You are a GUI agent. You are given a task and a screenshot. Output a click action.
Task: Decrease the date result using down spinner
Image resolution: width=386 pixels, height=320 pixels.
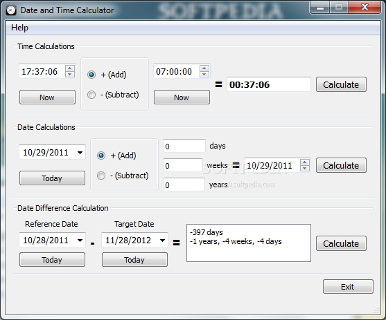[305, 168]
